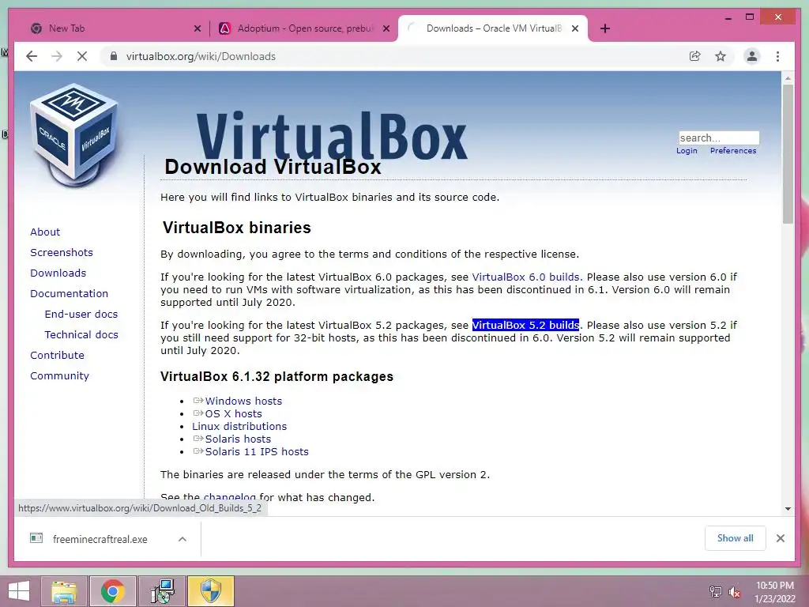Click the padlock site info icon
Viewport: 809px width, 607px height.
pyautogui.click(x=114, y=56)
